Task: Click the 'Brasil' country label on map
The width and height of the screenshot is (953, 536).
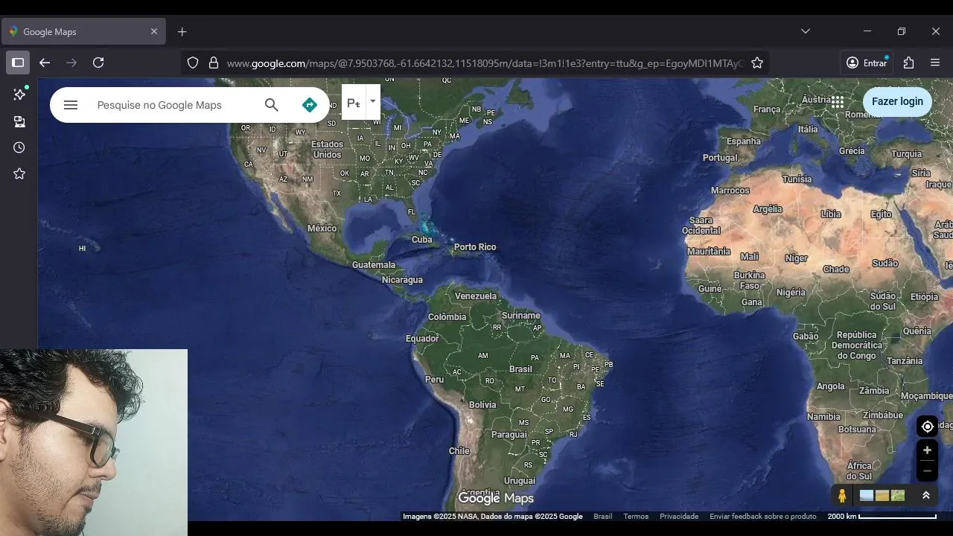Action: click(520, 369)
